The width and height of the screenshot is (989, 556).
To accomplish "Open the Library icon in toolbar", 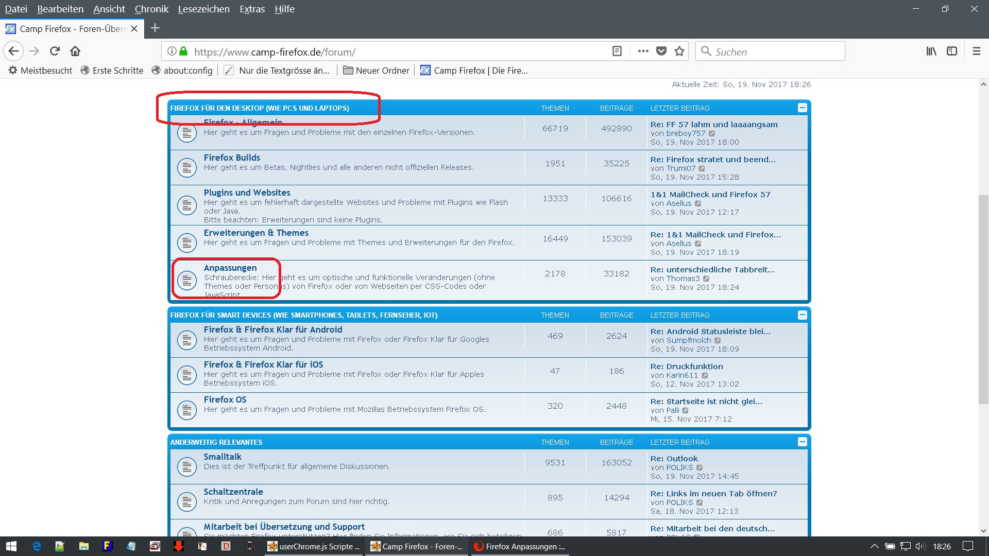I will pos(931,51).
